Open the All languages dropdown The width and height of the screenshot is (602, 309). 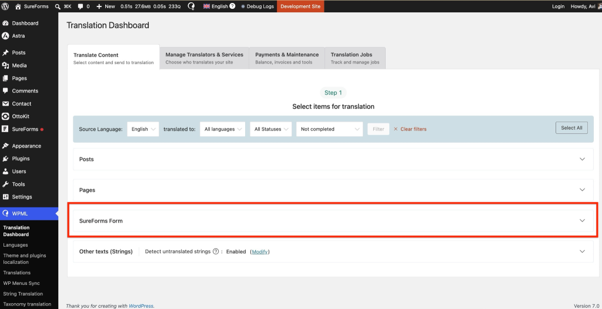223,129
